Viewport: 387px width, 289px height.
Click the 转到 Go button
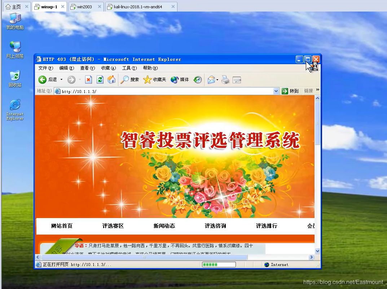coord(290,91)
